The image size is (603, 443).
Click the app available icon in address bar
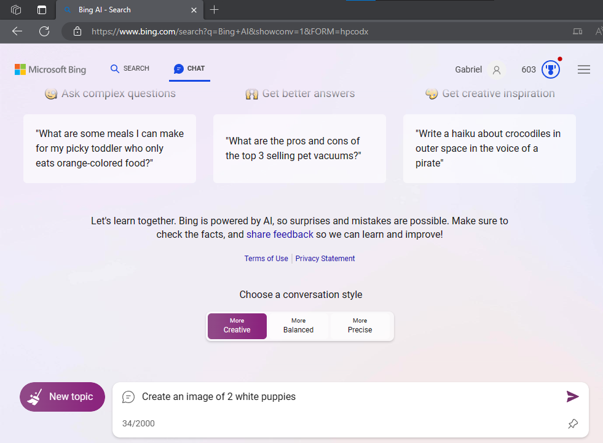577,31
